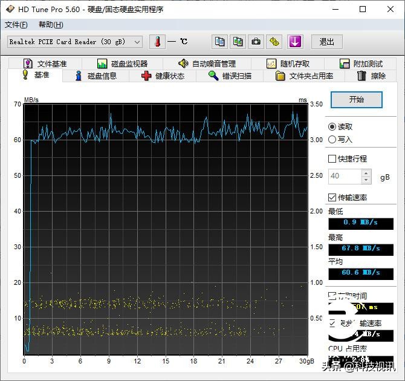This screenshot has height=381, width=405.
Task: Open the 文件(F) menu
Action: coord(16,25)
